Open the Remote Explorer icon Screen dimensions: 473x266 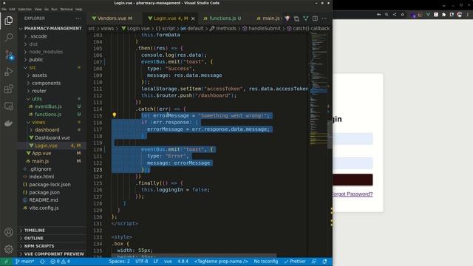click(x=9, y=106)
